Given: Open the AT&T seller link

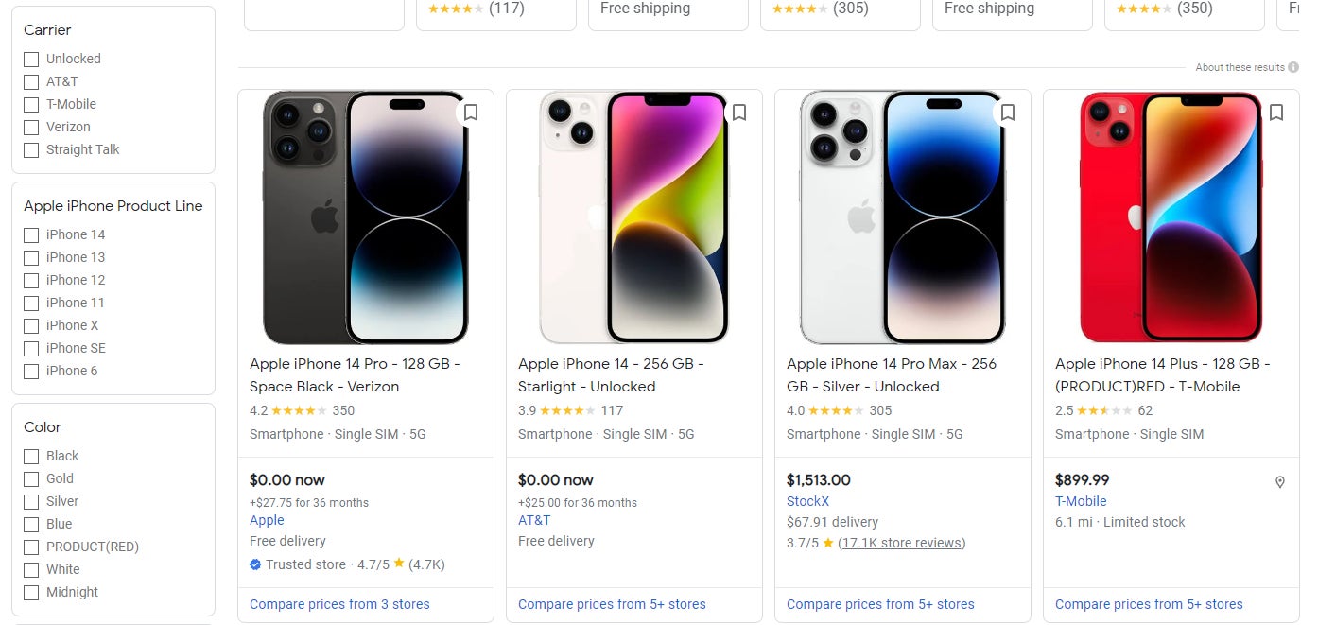Looking at the screenshot, I should (534, 520).
